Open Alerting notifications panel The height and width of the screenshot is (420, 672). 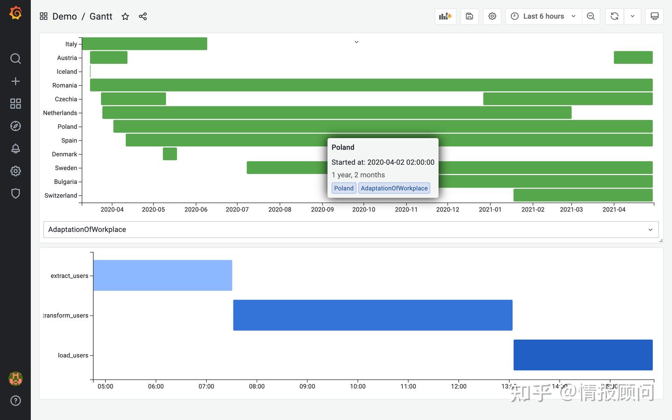[x=15, y=148]
